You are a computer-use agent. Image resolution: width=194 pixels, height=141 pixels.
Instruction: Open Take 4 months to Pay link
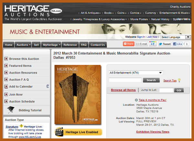pyautogui.click(x=153, y=100)
